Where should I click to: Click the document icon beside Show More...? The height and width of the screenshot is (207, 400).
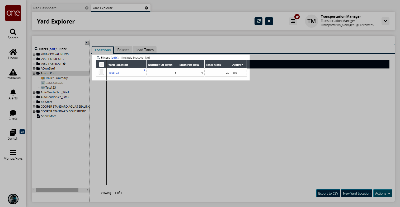tap(38, 116)
